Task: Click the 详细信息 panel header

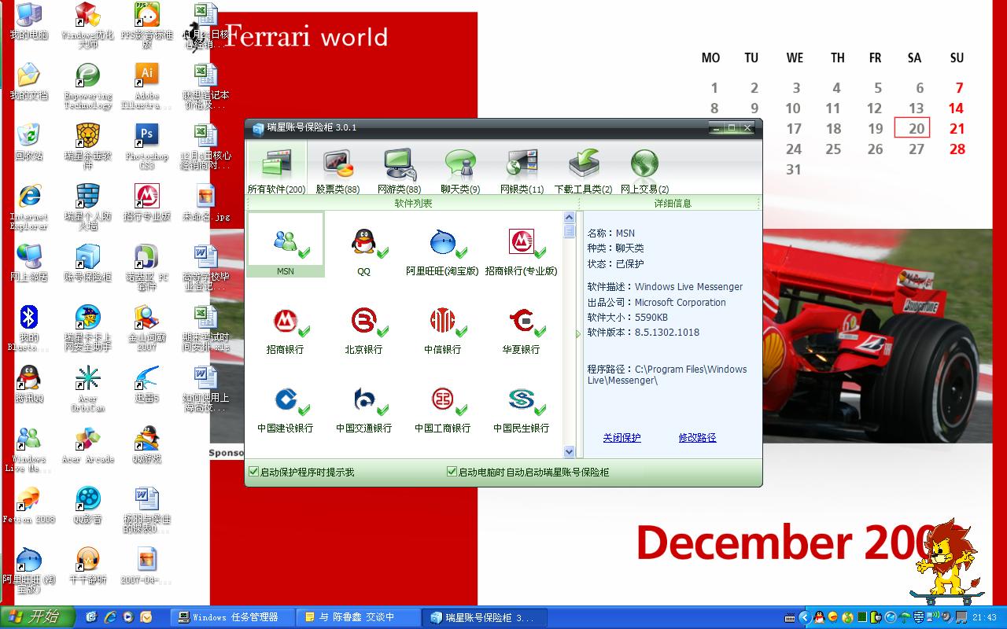Action: pos(673,203)
